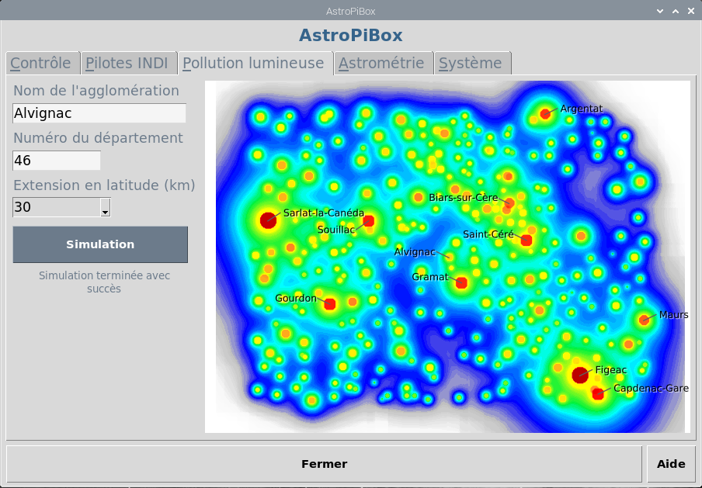This screenshot has height=488, width=702.
Task: Open the Contrôle tab
Action: pos(40,64)
